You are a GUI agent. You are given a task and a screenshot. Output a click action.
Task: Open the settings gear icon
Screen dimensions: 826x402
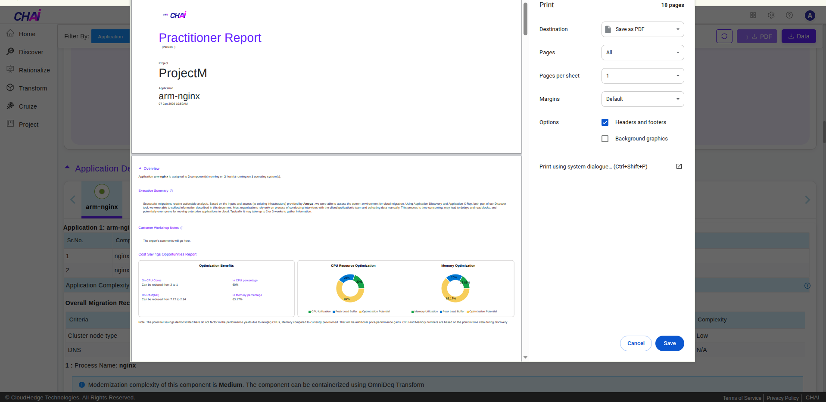[x=771, y=15]
